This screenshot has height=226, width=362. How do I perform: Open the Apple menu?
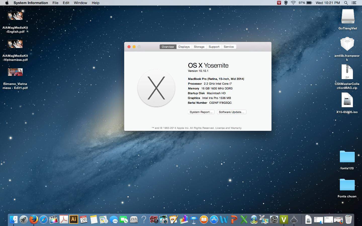7,3
